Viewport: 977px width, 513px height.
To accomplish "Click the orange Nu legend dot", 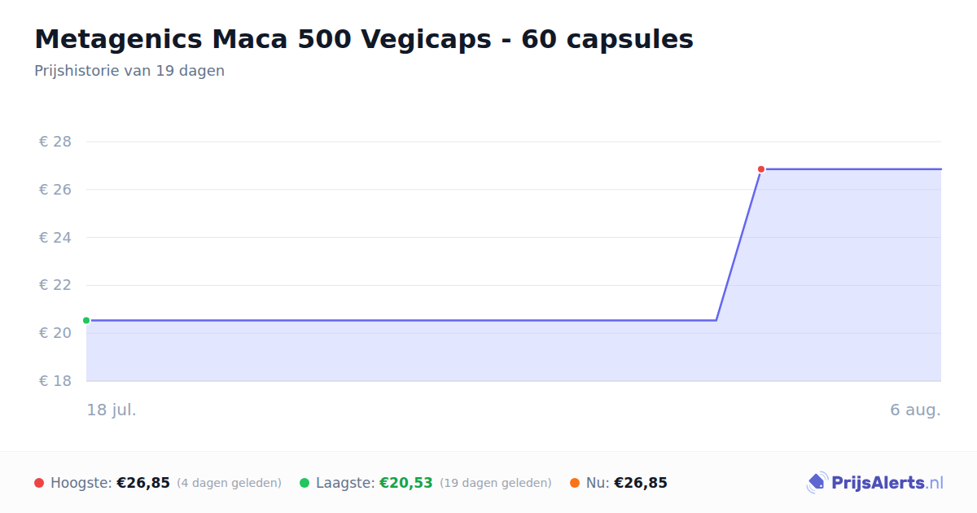I will pyautogui.click(x=575, y=483).
